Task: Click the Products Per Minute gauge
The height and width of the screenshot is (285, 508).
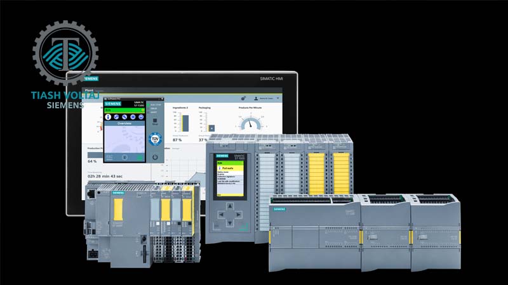Action: tap(251, 123)
